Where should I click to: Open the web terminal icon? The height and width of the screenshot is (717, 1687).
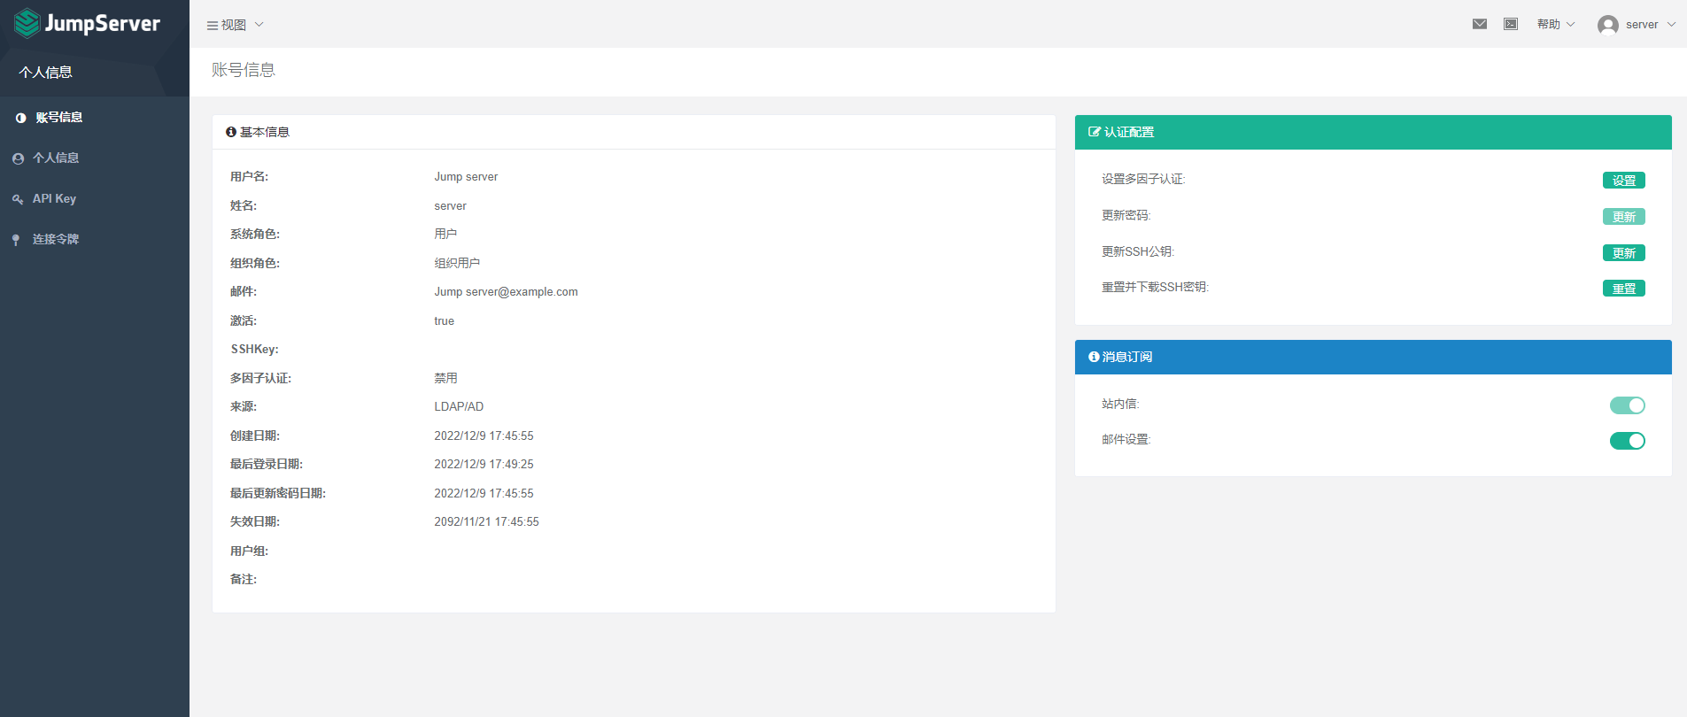coord(1511,24)
